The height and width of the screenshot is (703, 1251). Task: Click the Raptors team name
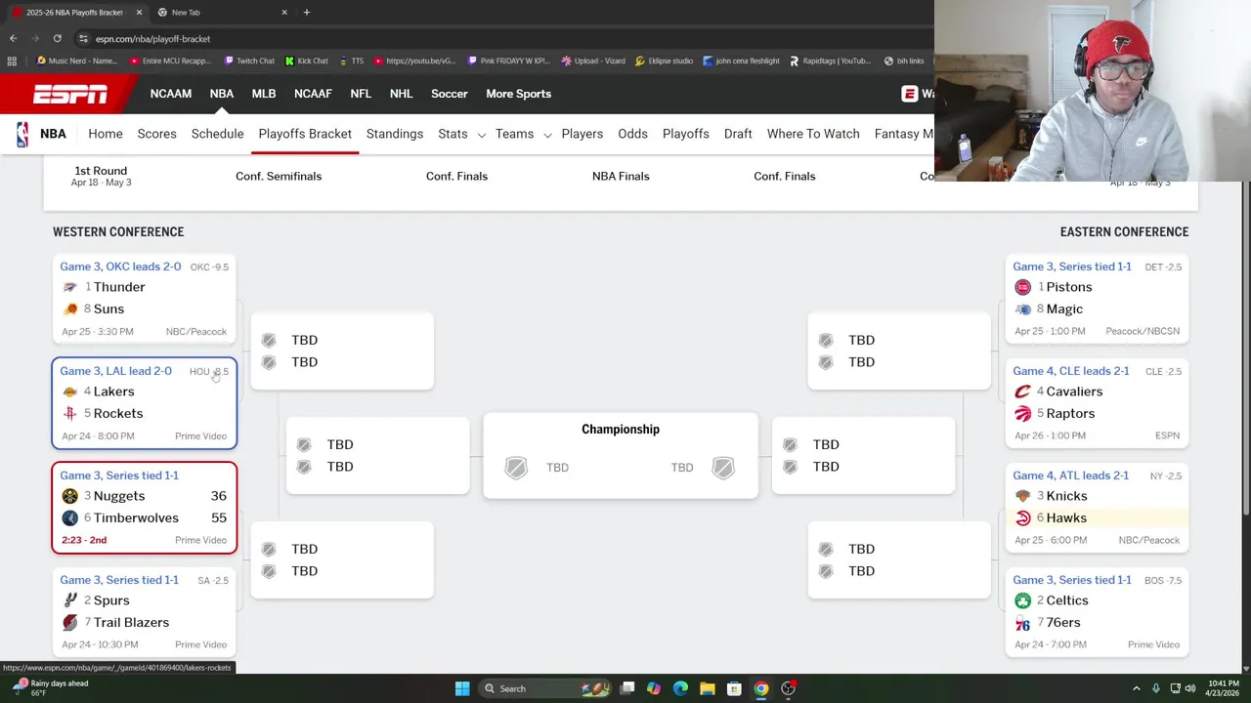point(1070,413)
